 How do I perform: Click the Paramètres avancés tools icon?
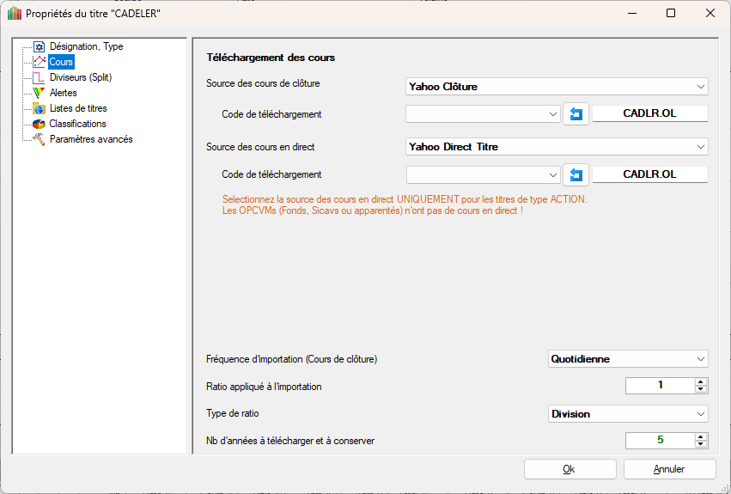39,139
